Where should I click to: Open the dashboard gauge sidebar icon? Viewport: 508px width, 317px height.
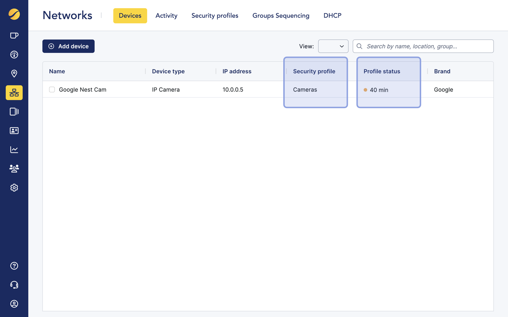pyautogui.click(x=14, y=55)
